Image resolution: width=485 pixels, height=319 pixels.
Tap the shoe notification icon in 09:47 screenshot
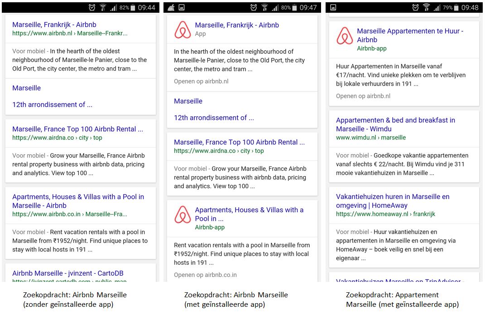(x=171, y=8)
